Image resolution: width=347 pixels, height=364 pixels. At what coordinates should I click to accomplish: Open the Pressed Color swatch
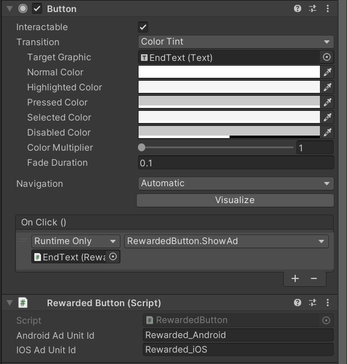(x=229, y=102)
